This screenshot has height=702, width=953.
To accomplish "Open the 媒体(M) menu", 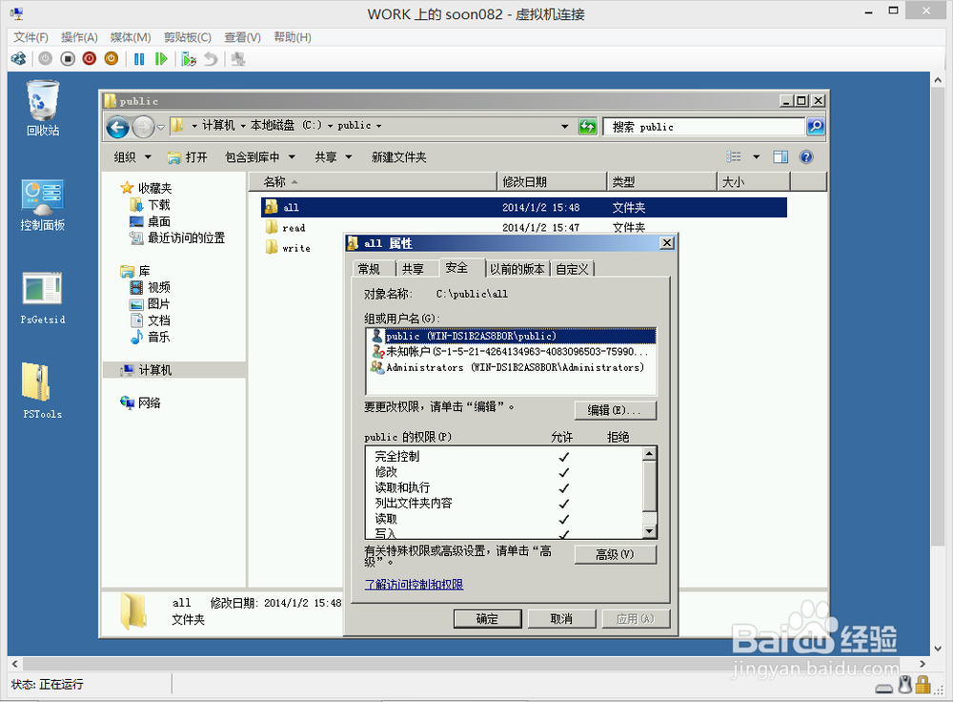I will (131, 37).
